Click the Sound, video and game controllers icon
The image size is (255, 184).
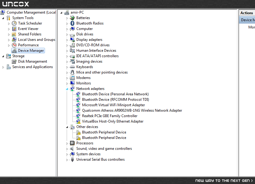72,149
